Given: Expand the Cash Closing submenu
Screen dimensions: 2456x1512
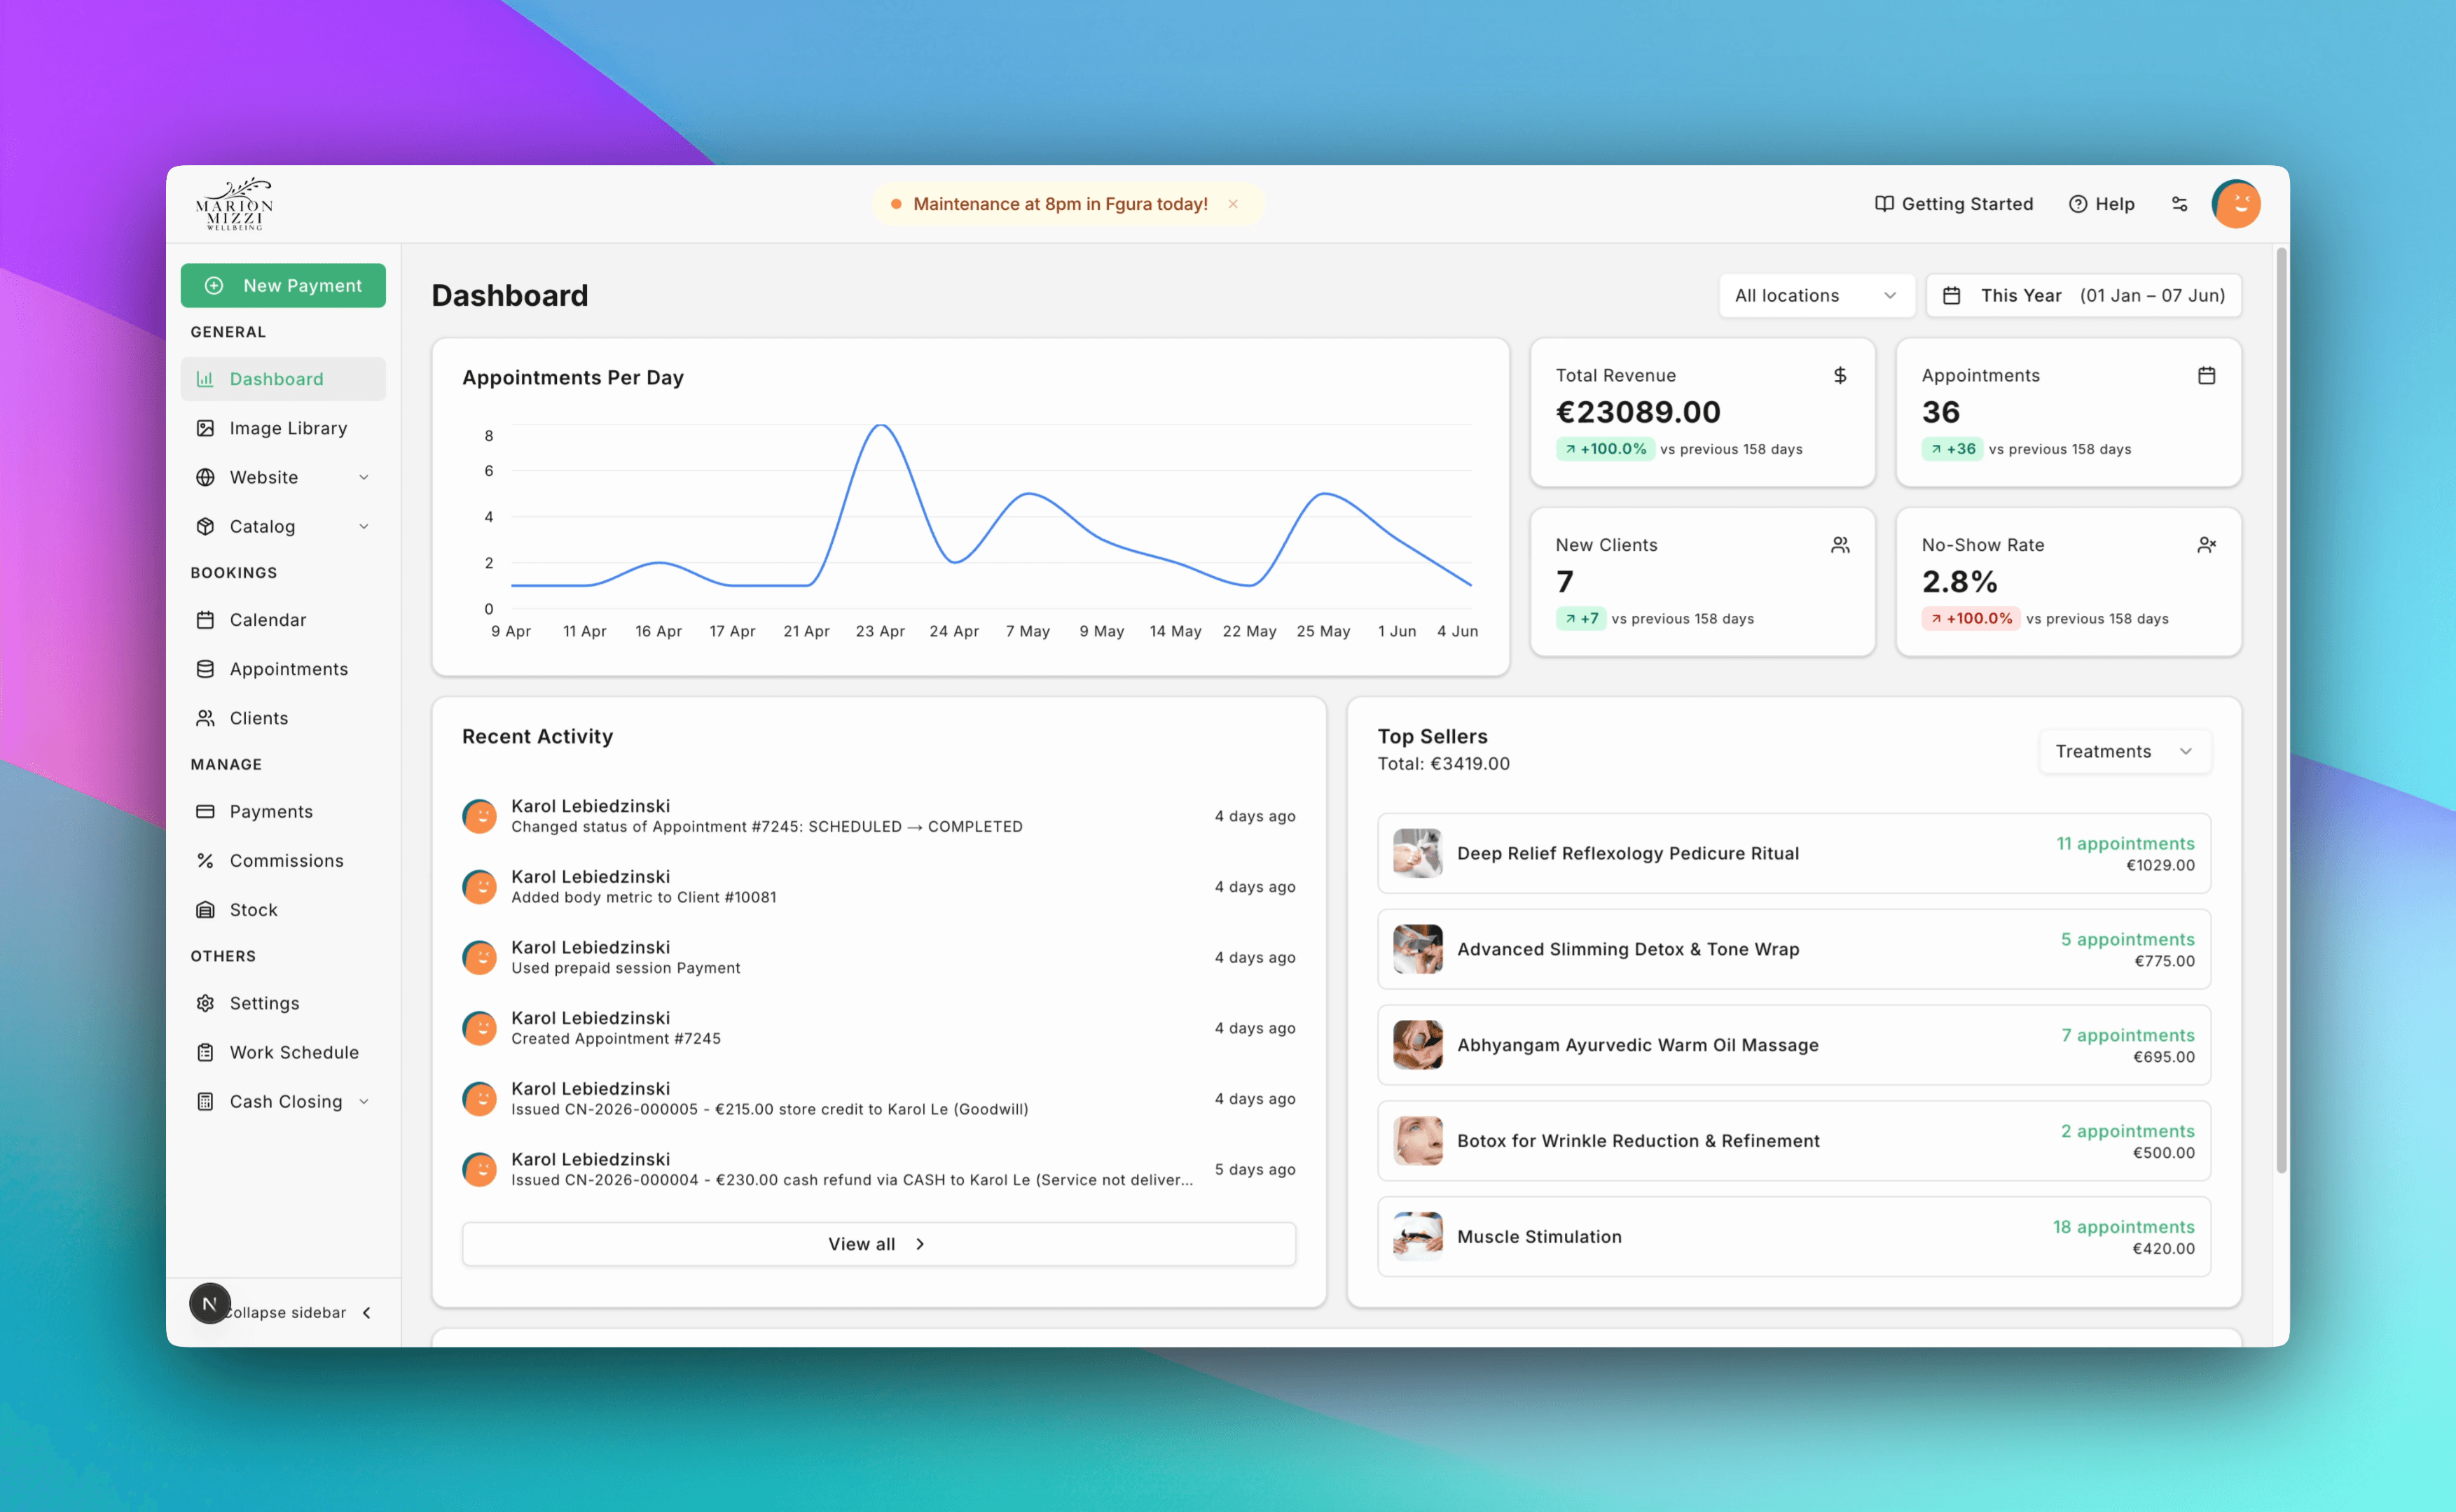Looking at the screenshot, I should tap(283, 1101).
